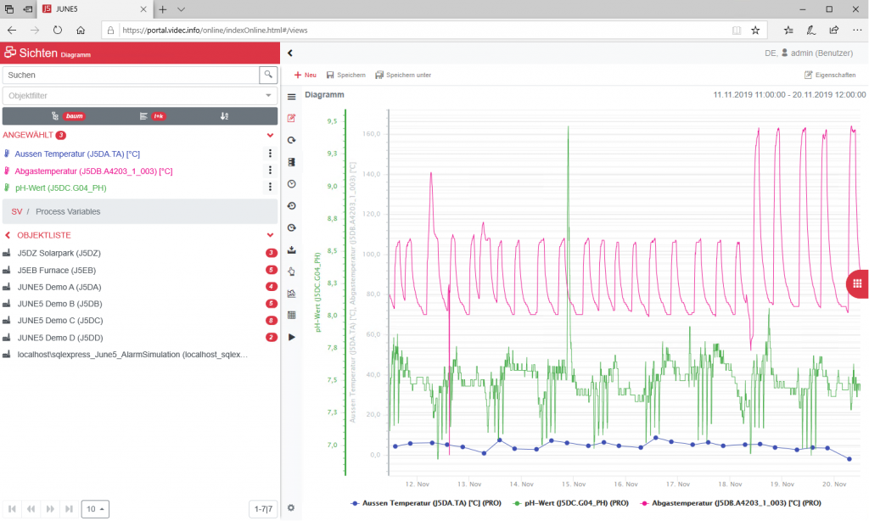Open Eigenschaften properties panel
The width and height of the screenshot is (869, 521).
pos(830,75)
